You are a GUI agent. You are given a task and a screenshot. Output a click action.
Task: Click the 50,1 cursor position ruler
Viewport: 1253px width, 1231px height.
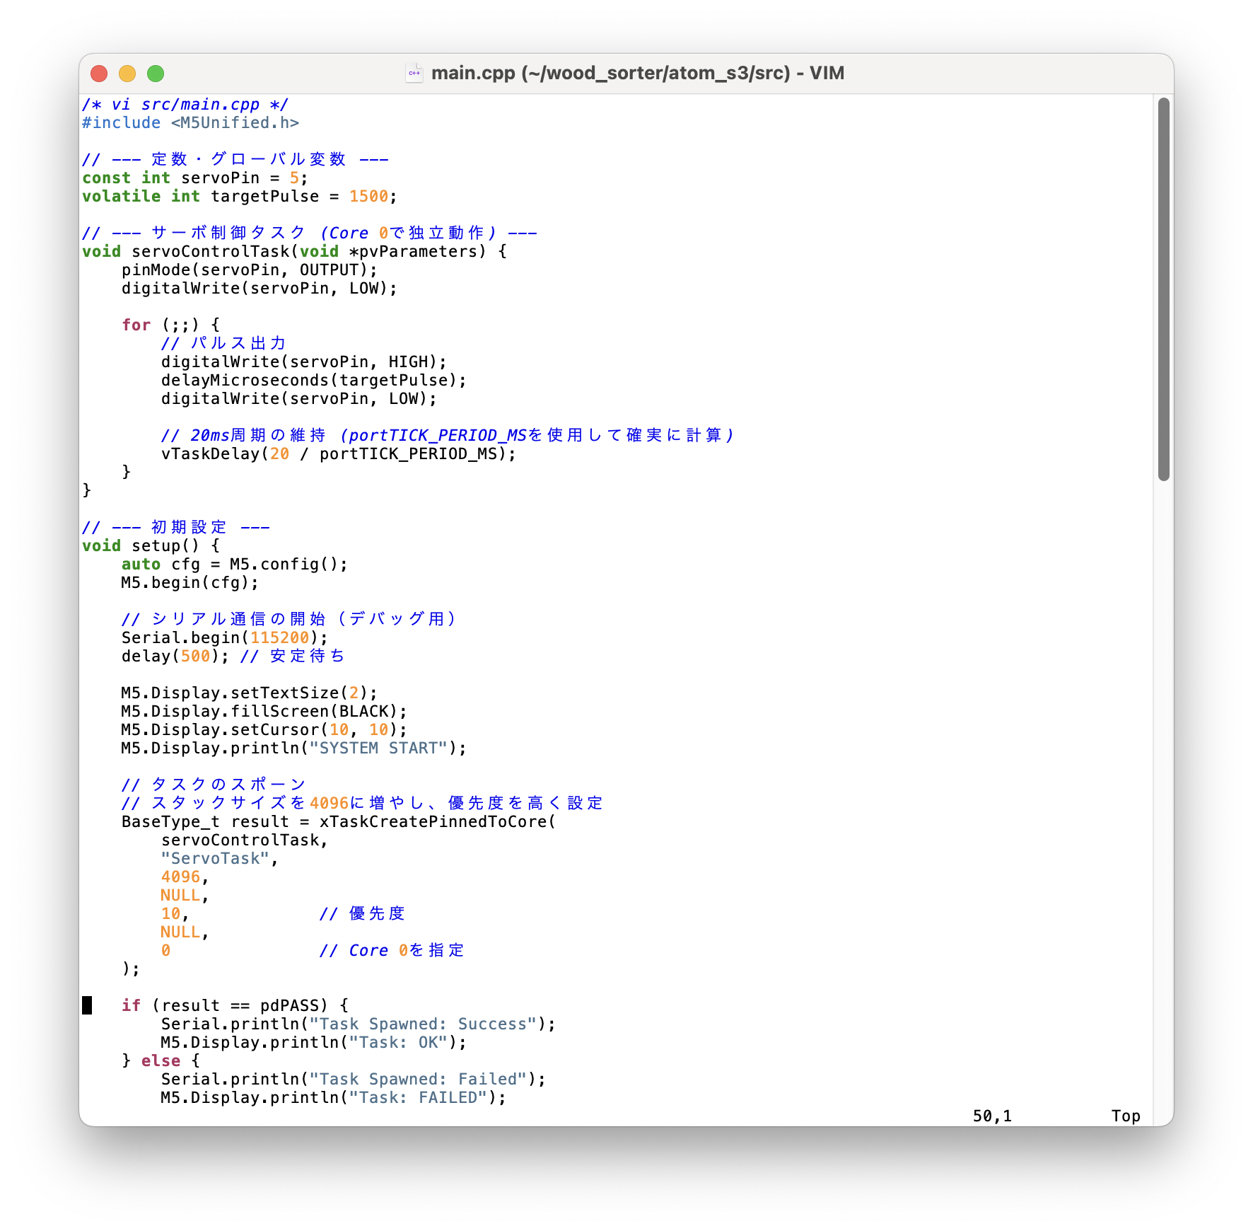(991, 1116)
